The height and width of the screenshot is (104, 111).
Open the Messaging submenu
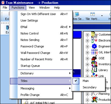tap(41, 88)
